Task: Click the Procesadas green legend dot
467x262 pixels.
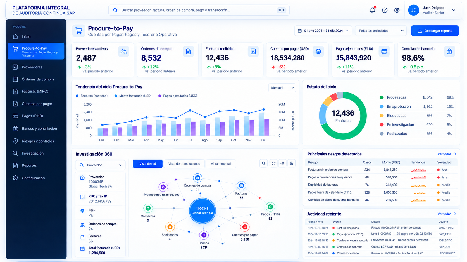Action: [382, 97]
